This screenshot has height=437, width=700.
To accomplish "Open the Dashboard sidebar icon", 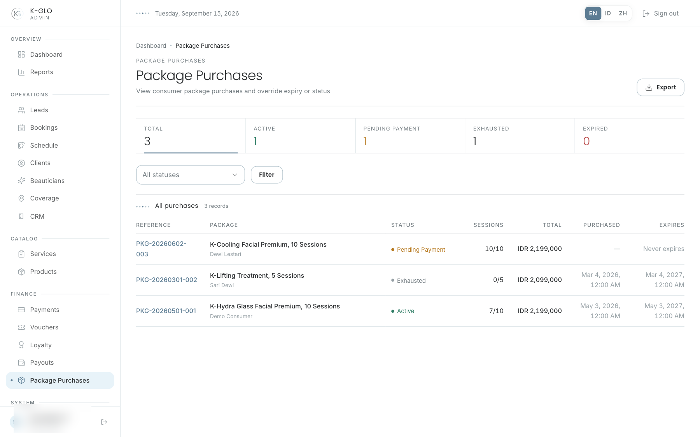I will pyautogui.click(x=21, y=54).
